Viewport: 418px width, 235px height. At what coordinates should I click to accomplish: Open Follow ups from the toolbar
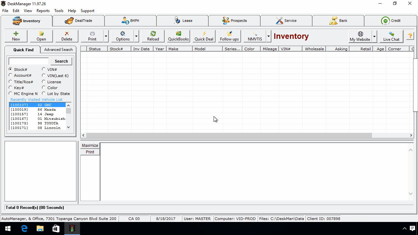[x=229, y=36]
